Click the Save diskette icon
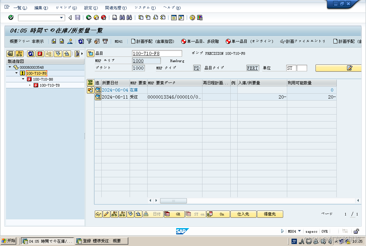This screenshot has width=366, height=246. pyautogui.click(x=78, y=18)
